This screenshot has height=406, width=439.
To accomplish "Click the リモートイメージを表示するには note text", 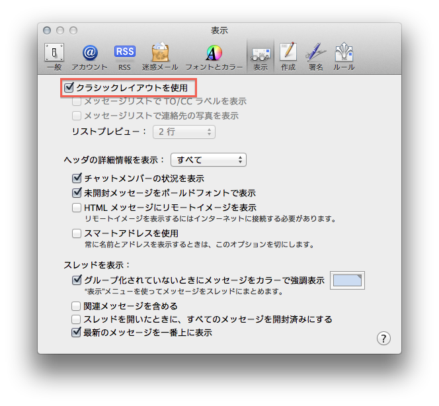I will click(210, 219).
